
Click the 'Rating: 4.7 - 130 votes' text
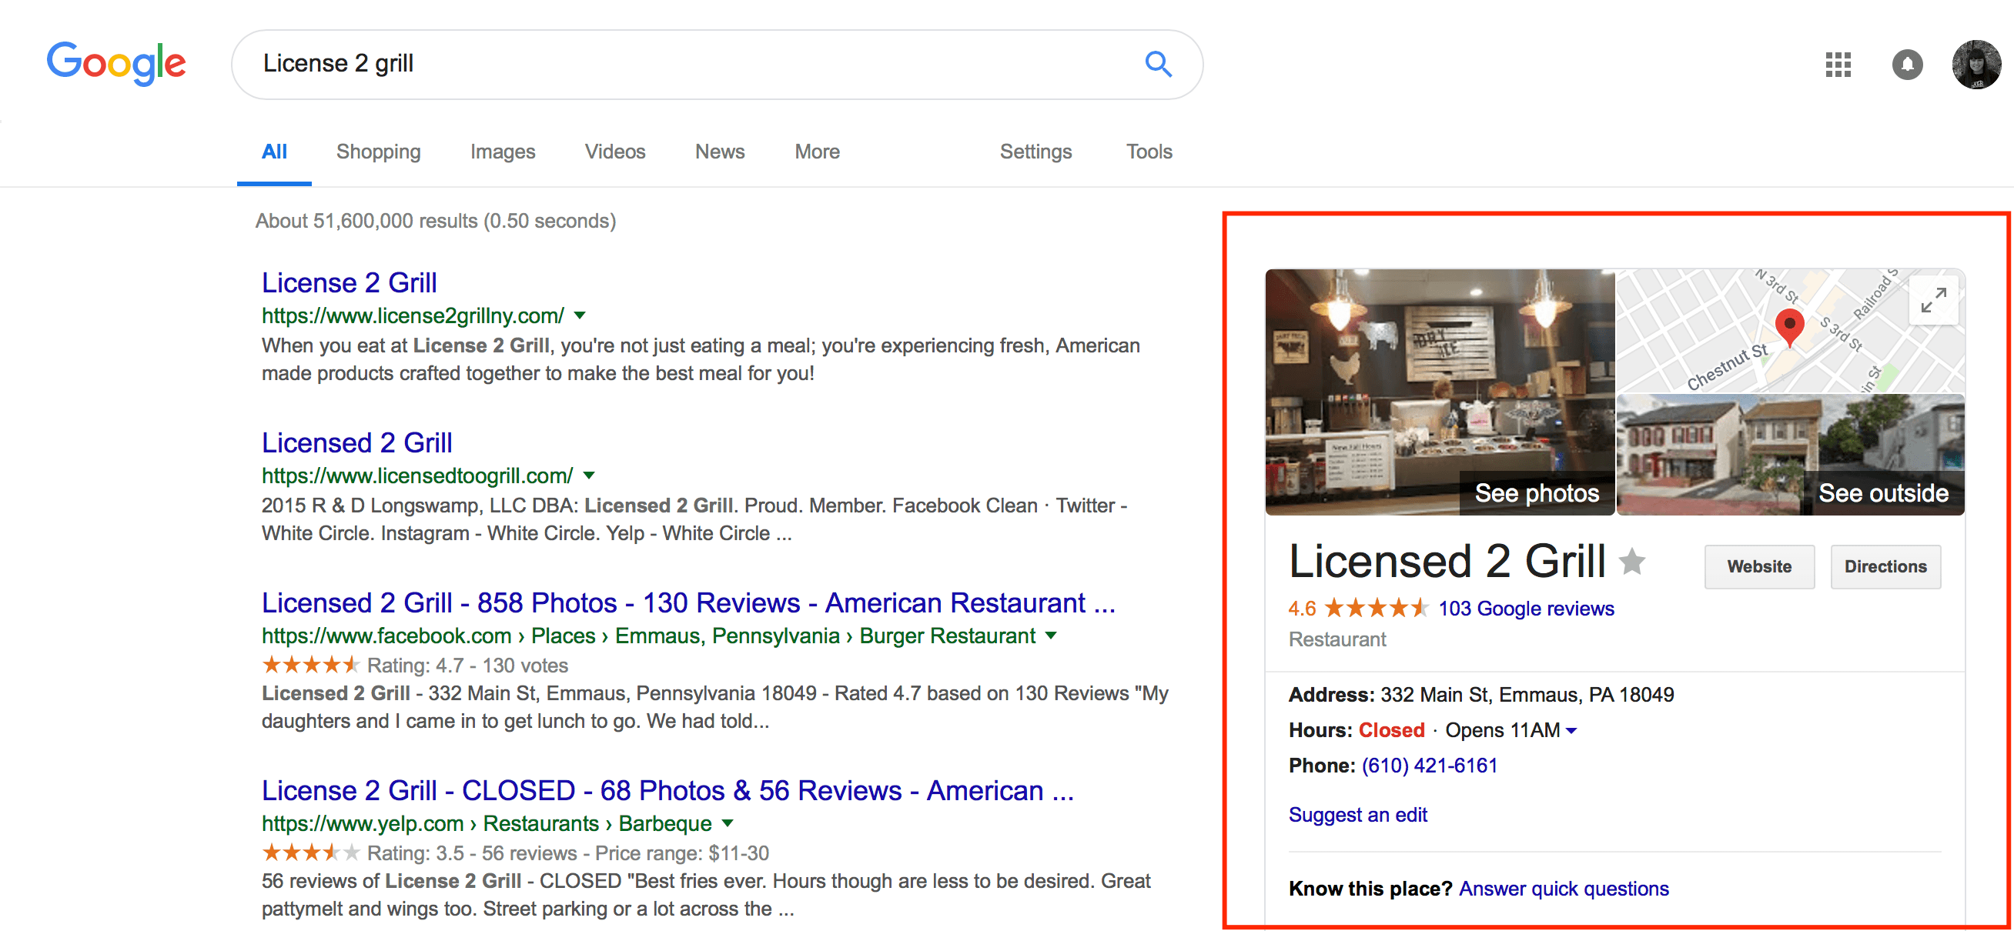[x=467, y=666]
